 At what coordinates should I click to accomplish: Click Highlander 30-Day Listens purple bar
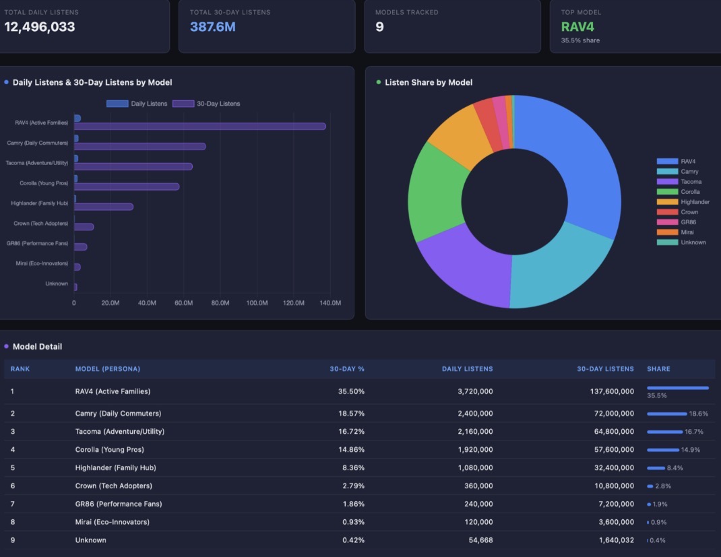point(104,207)
